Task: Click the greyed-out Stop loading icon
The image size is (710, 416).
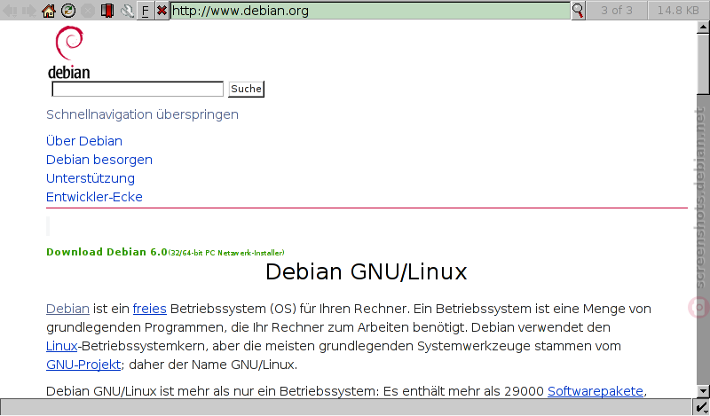Action: point(88,11)
